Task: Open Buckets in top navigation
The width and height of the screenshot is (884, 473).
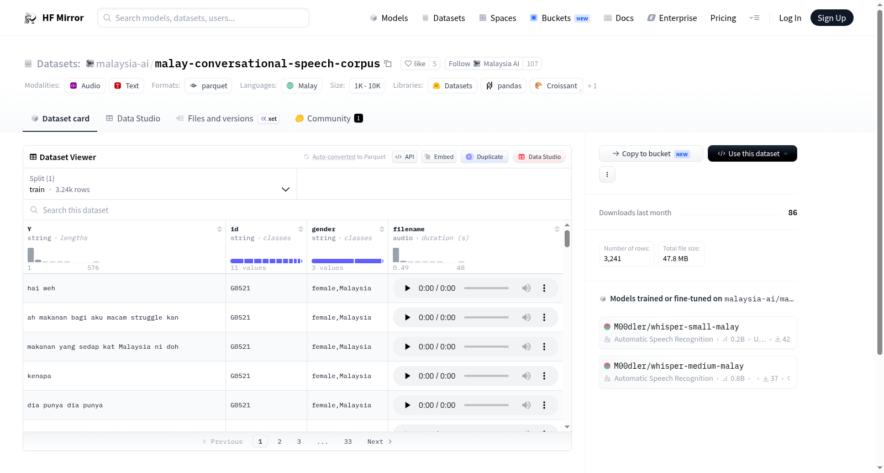Action: coord(560,18)
